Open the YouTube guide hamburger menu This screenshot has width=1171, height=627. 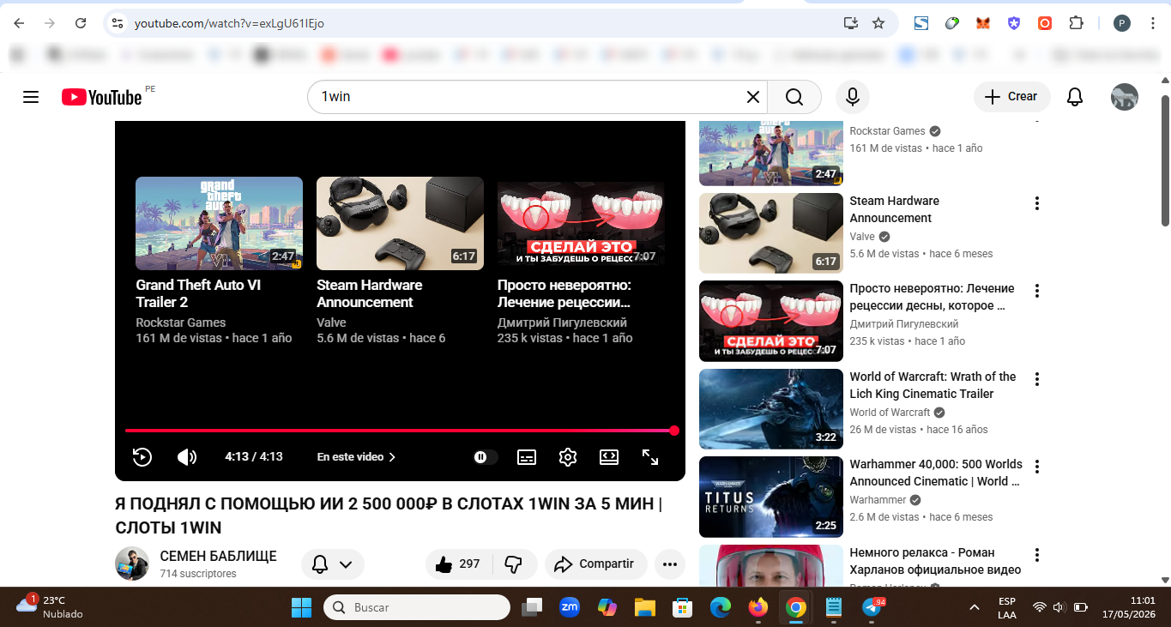(x=31, y=97)
